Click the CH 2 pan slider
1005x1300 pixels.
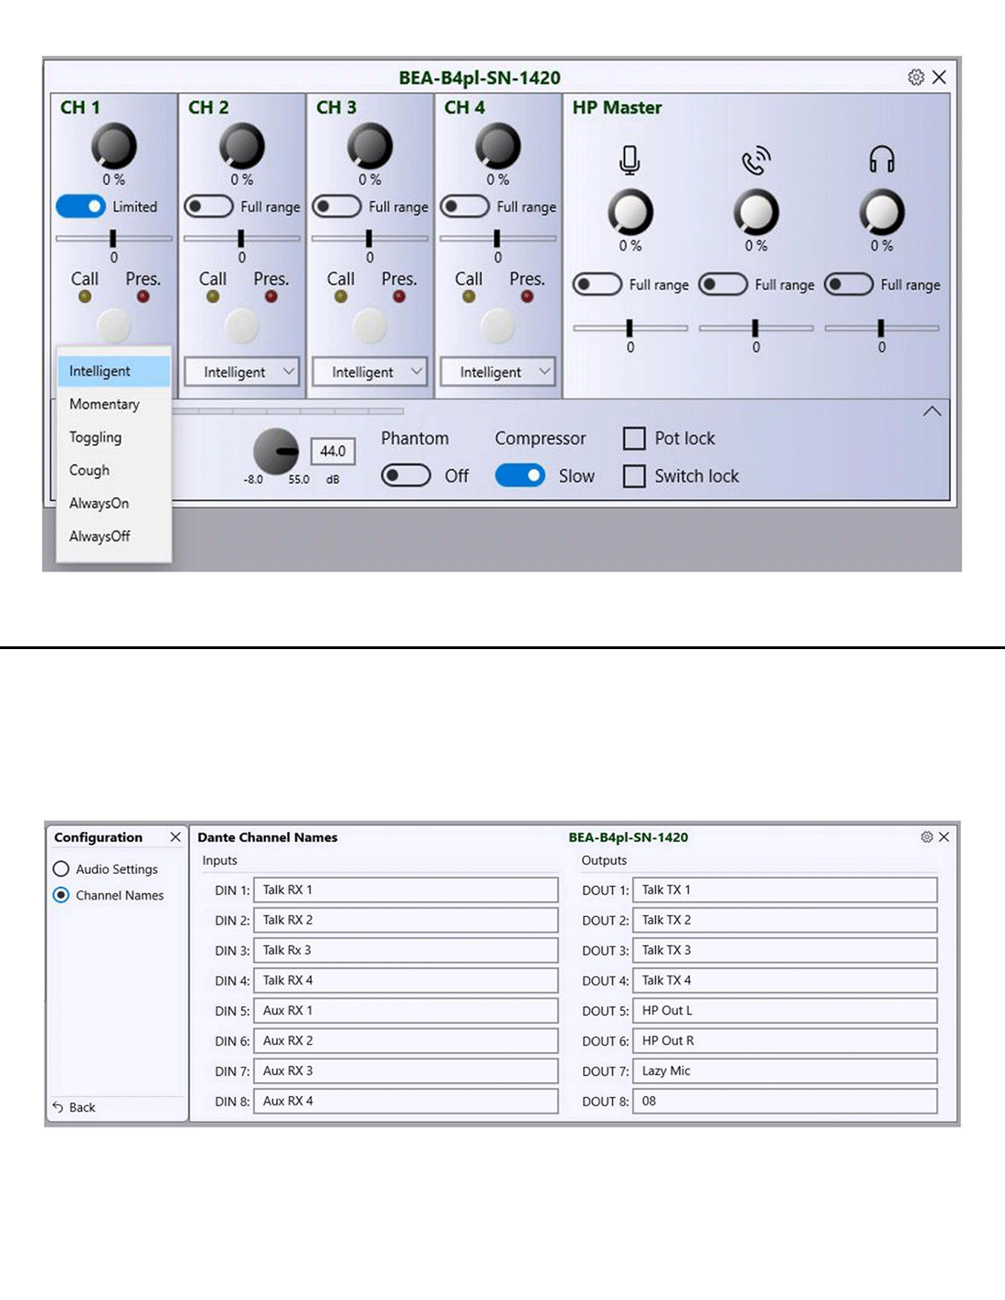click(x=241, y=239)
